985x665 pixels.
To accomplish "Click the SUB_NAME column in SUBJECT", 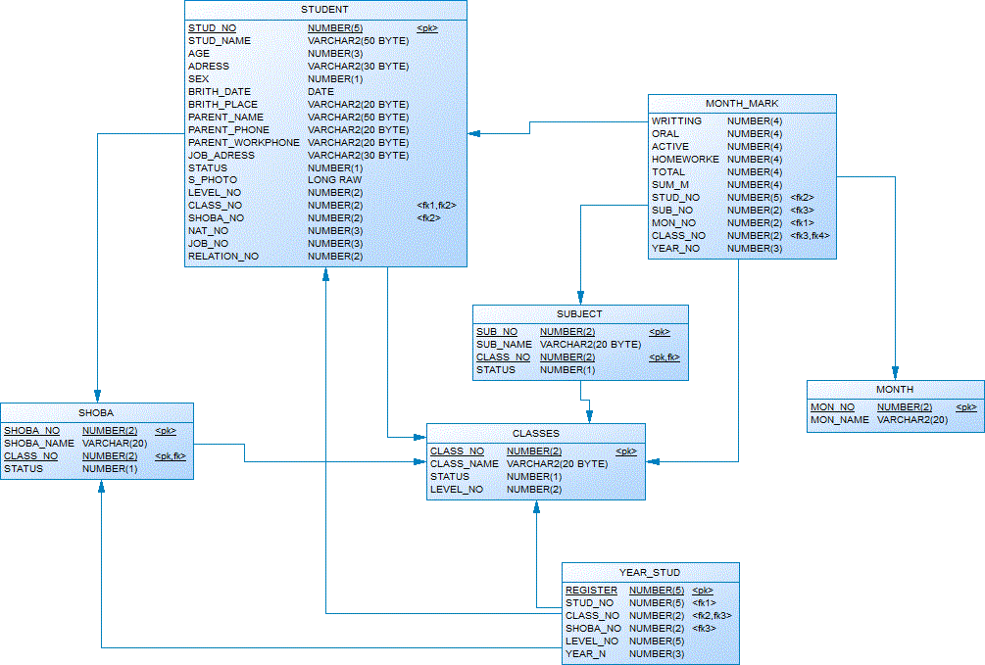I will coord(504,345).
